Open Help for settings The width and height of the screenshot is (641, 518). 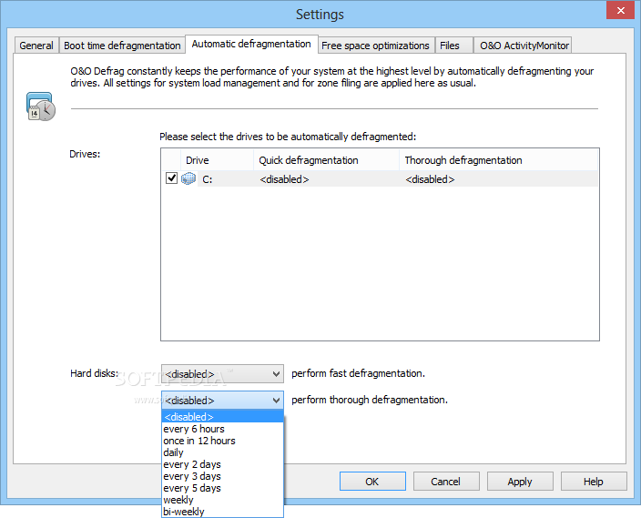point(594,482)
